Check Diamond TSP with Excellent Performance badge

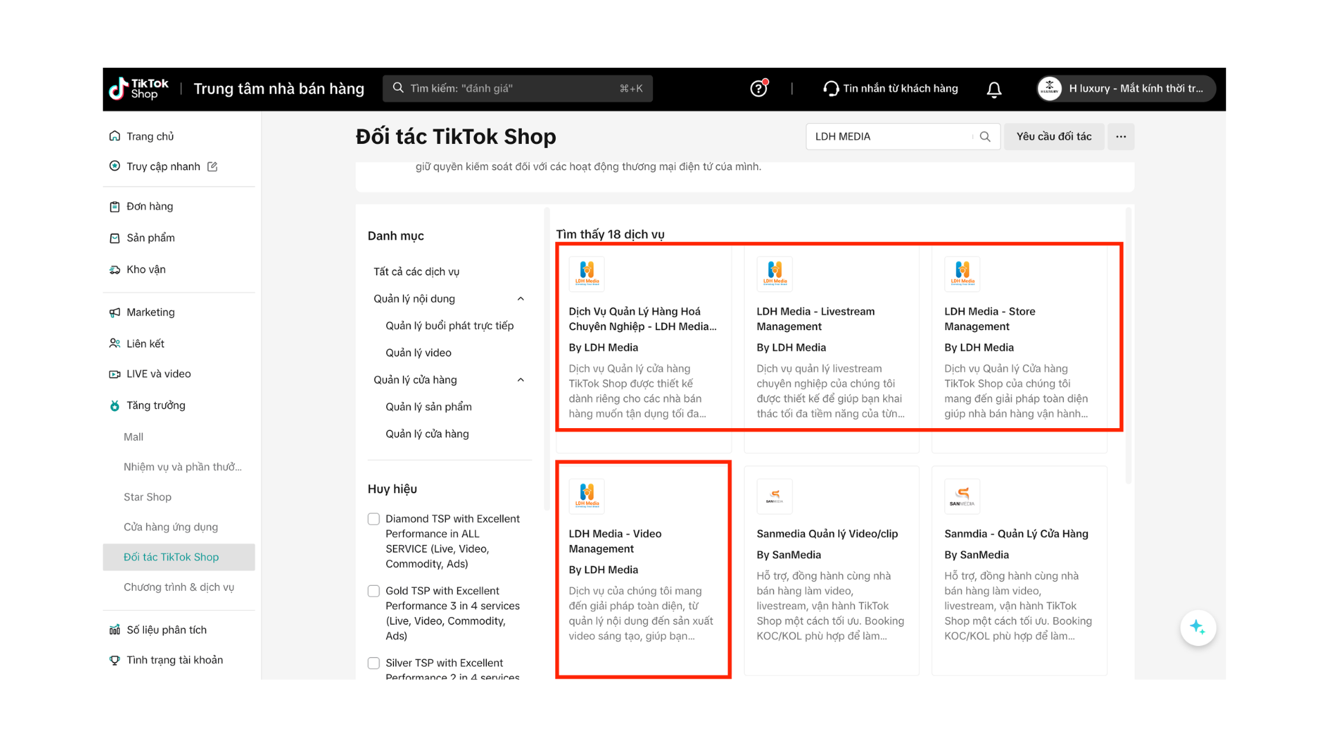point(374,519)
